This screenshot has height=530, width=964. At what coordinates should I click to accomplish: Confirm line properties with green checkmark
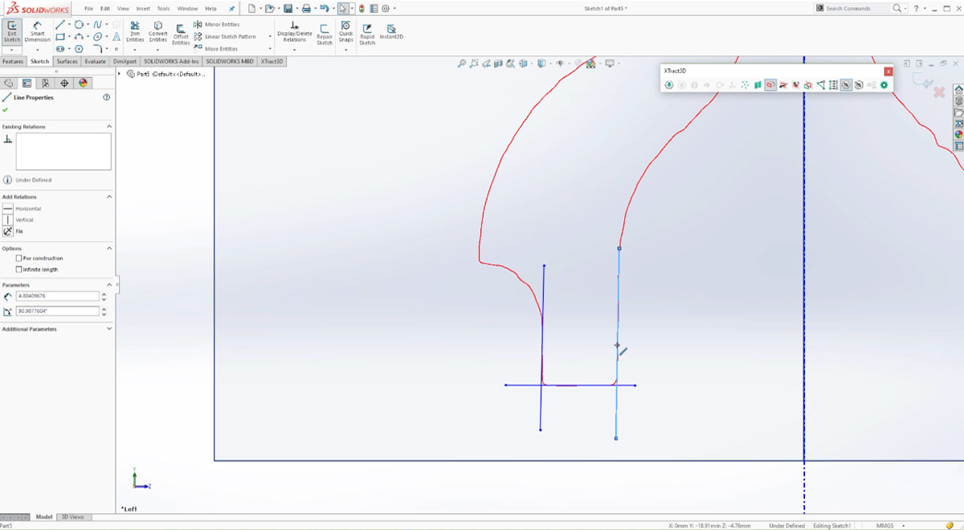click(6, 109)
